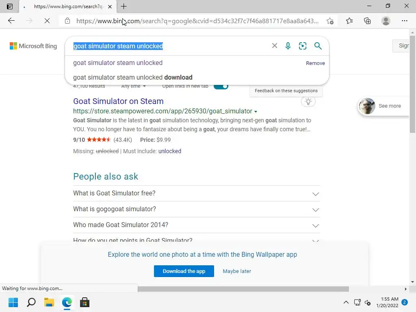This screenshot has height=312, width=416.
Task: Click the vertical scrollbar down arrow
Action: click(412, 282)
